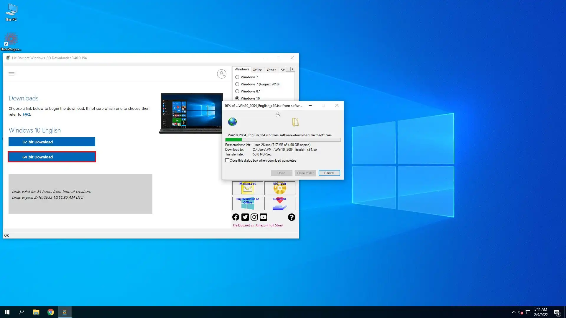Show hidden system tray icons
This screenshot has width=566, height=318.
click(514, 312)
